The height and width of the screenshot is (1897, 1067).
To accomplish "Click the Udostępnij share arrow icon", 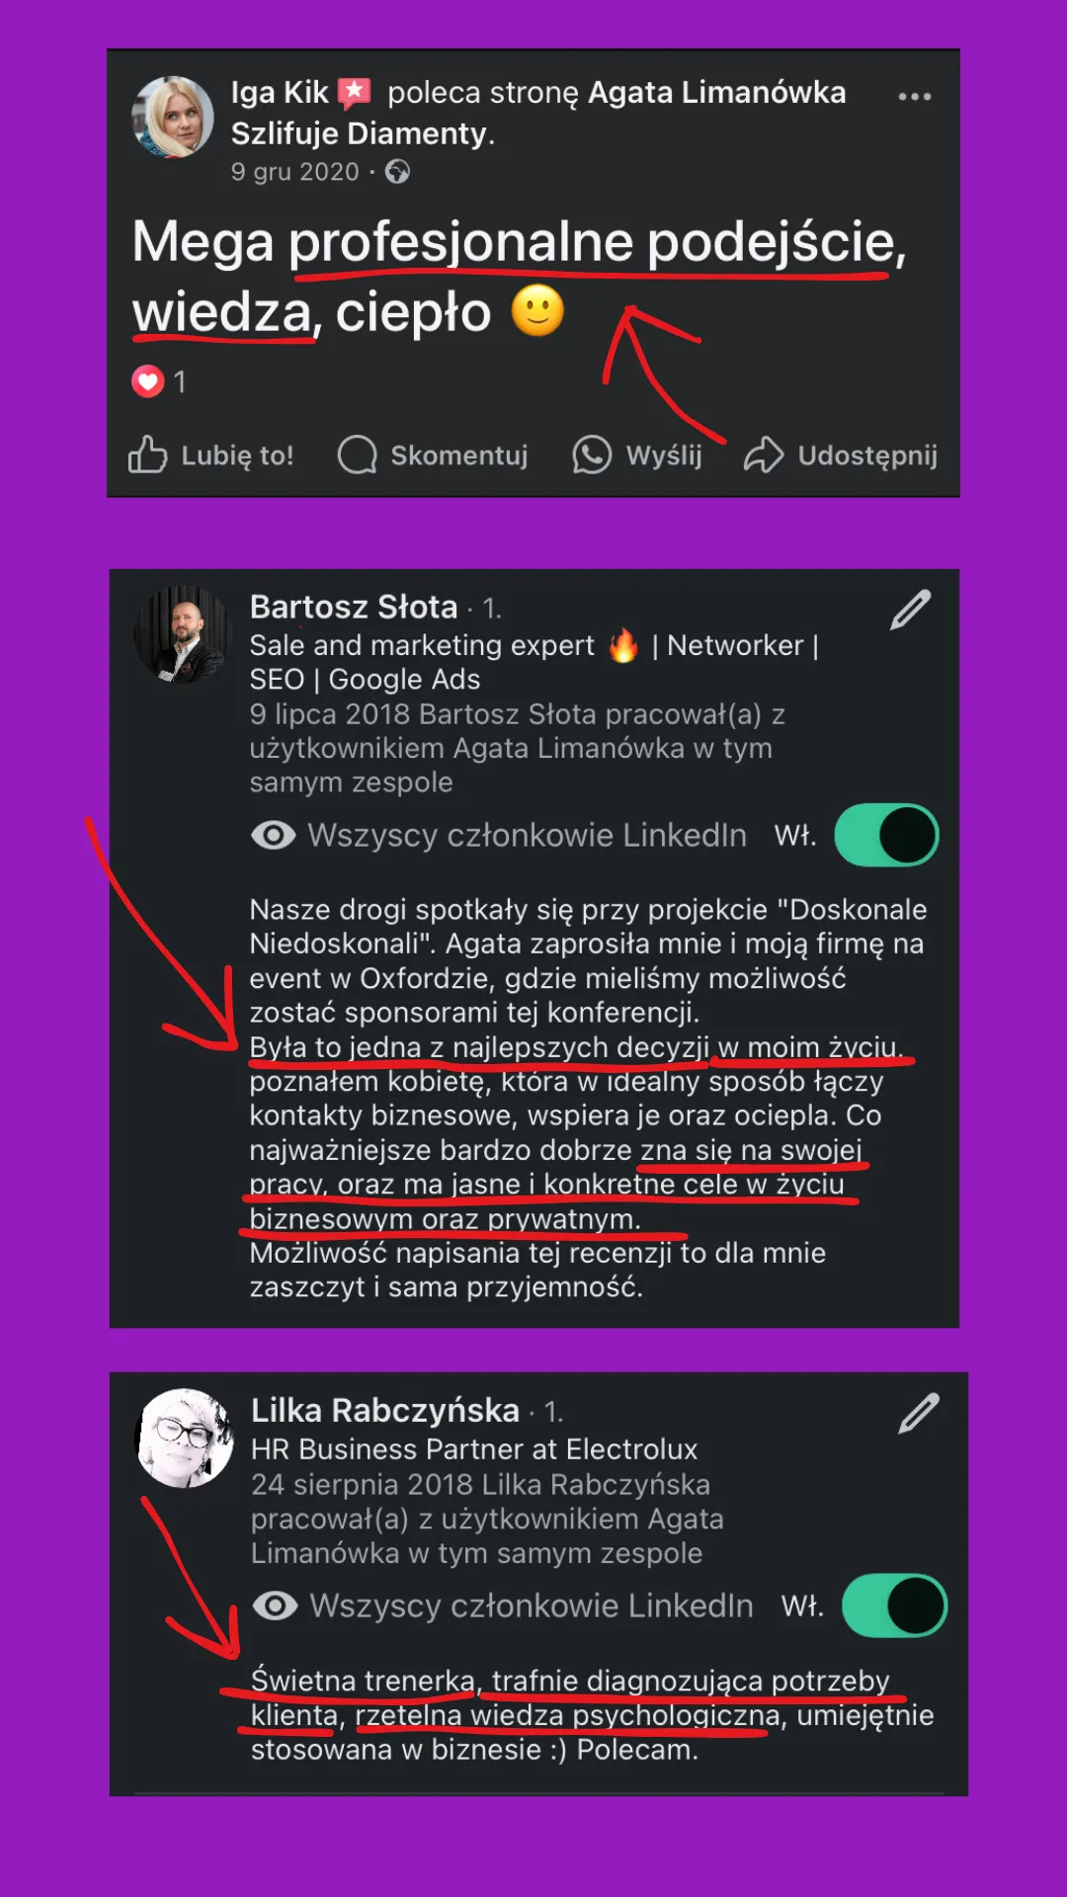I will (x=764, y=454).
